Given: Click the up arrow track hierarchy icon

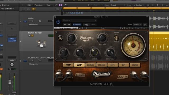Looking at the screenshot, I should point(23,5).
